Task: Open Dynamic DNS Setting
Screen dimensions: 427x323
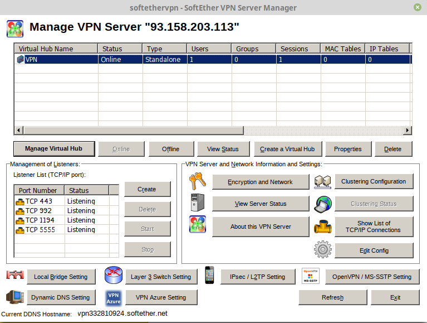Action: (x=61, y=297)
